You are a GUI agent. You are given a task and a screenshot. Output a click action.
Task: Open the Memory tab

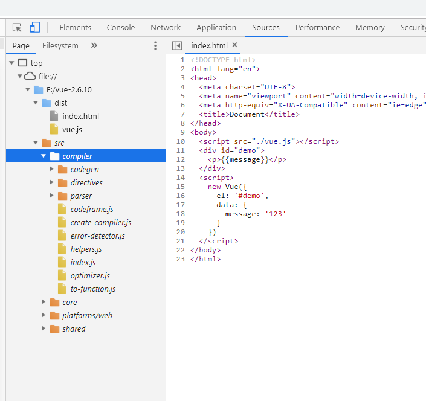tap(370, 27)
